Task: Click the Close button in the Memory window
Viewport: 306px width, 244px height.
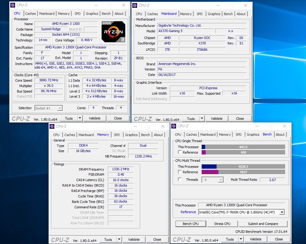Action: [x=157, y=239]
